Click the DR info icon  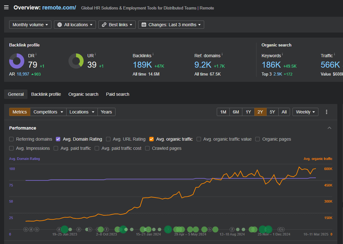(x=36, y=54)
